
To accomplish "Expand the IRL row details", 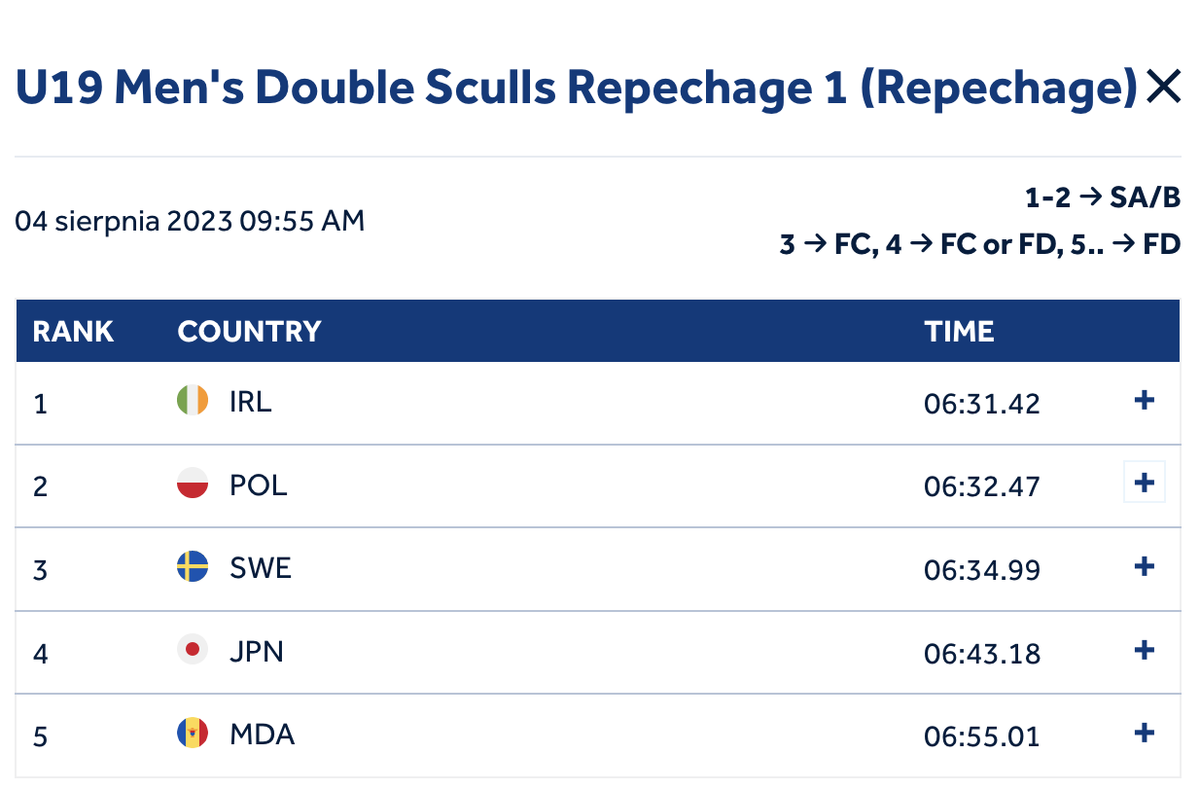I will click(1145, 400).
